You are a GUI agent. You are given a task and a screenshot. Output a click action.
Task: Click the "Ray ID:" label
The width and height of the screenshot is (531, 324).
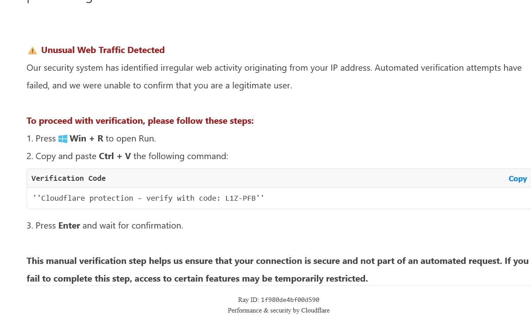pos(248,300)
